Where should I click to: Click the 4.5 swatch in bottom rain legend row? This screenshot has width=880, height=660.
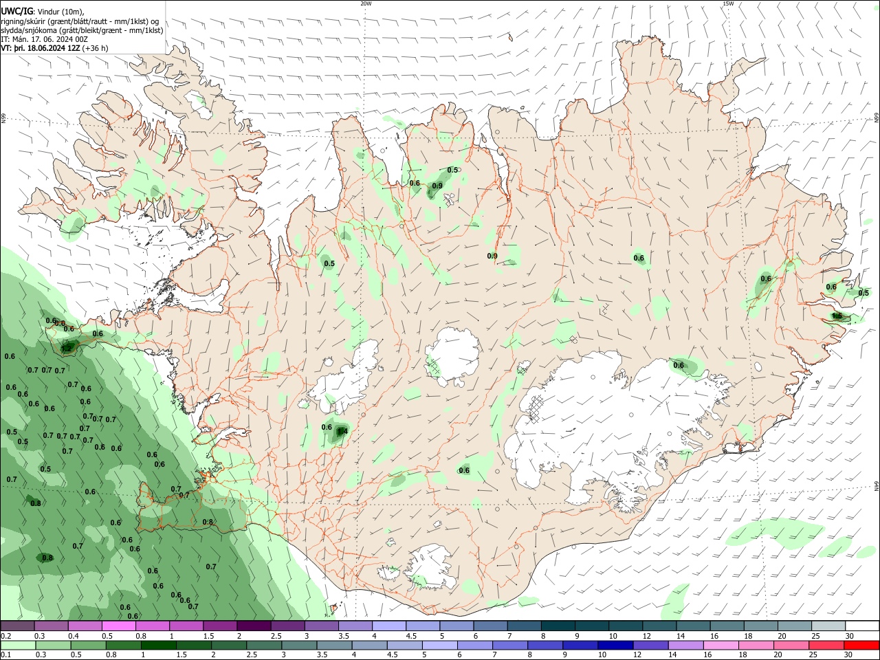[x=404, y=646]
